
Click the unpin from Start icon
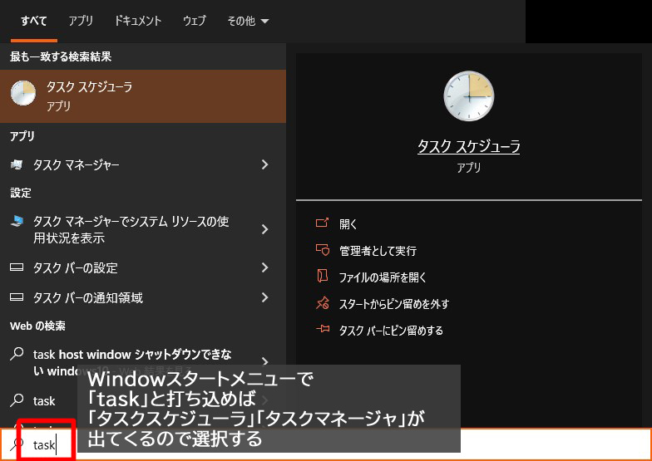pyautogui.click(x=323, y=302)
